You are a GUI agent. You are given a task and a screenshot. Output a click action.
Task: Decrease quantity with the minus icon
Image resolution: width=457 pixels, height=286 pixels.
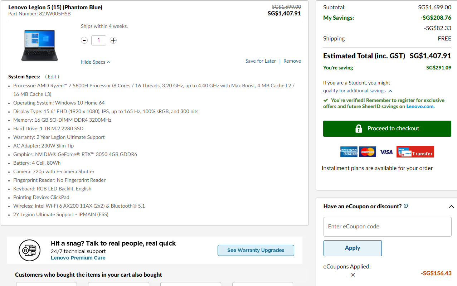click(84, 40)
